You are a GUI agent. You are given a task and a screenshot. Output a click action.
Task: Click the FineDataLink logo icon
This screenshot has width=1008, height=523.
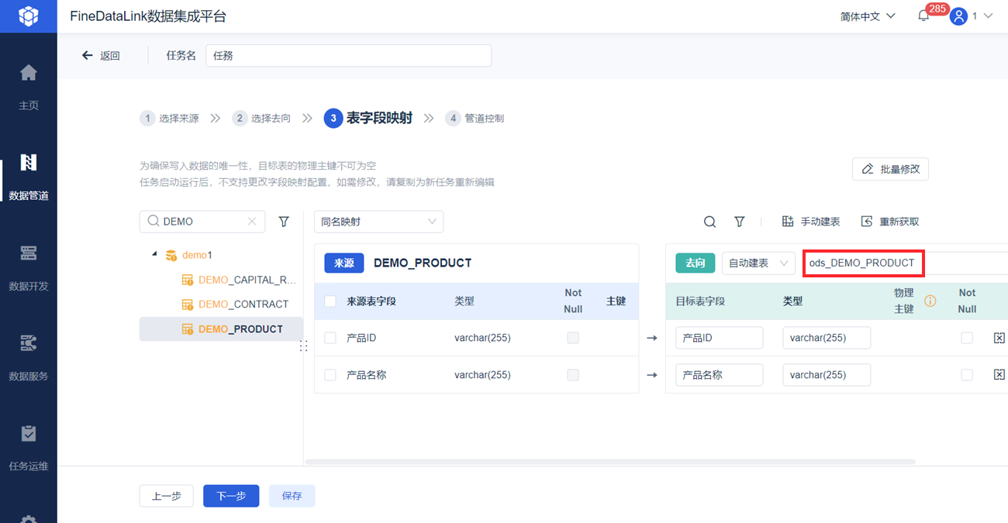[28, 16]
